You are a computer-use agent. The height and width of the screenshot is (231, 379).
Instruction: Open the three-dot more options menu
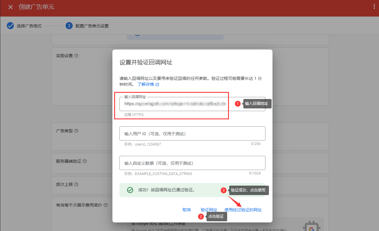pos(374,7)
